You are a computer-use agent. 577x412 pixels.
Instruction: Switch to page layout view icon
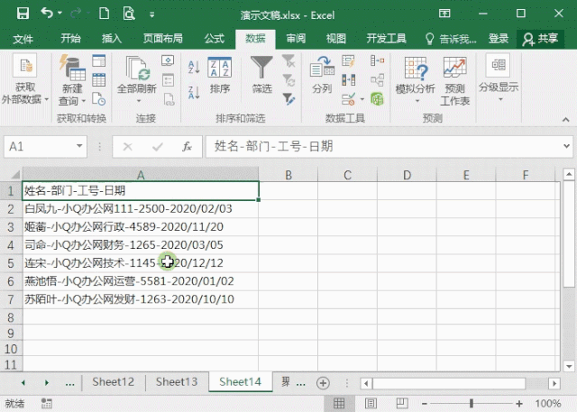[x=371, y=404]
